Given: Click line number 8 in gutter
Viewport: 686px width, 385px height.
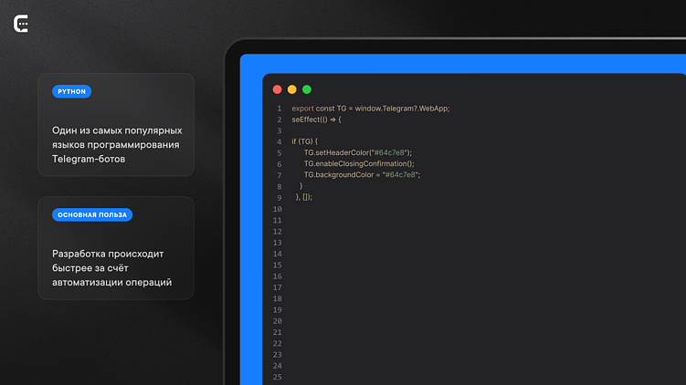Looking at the screenshot, I should pyautogui.click(x=280, y=187).
